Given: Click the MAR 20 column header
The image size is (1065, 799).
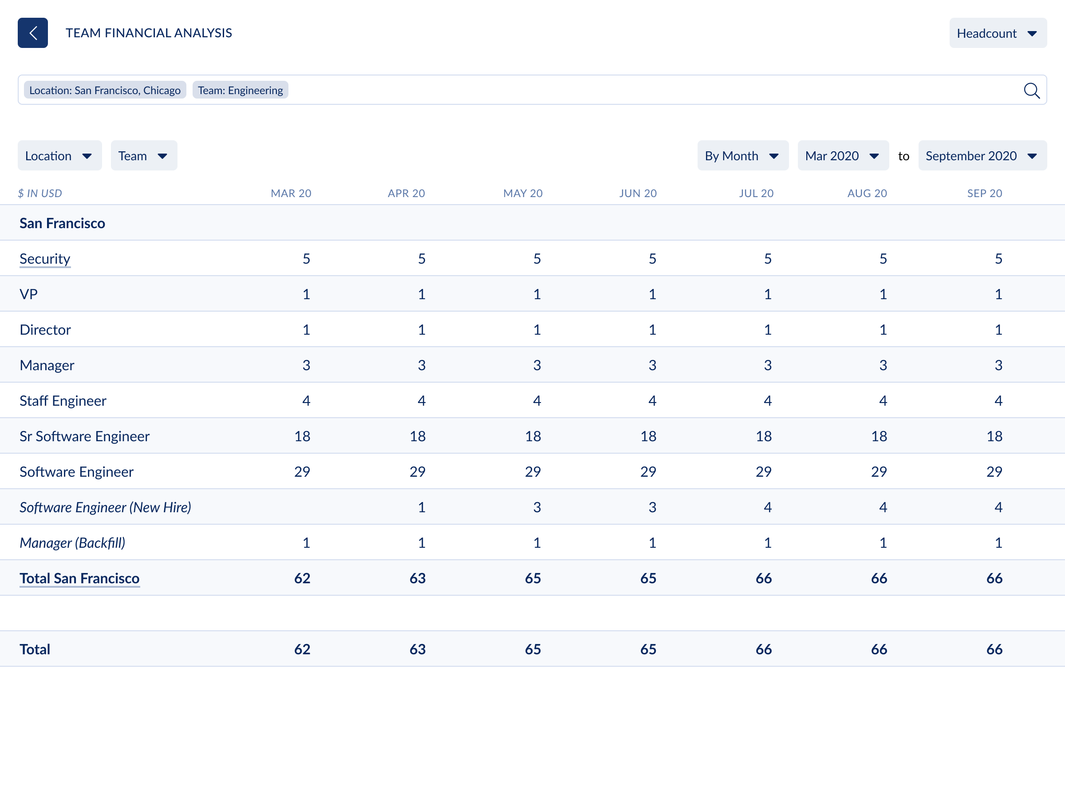Looking at the screenshot, I should point(291,193).
